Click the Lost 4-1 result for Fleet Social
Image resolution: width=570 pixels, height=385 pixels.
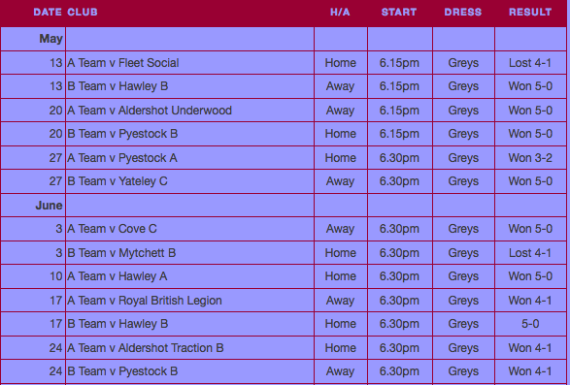(530, 63)
